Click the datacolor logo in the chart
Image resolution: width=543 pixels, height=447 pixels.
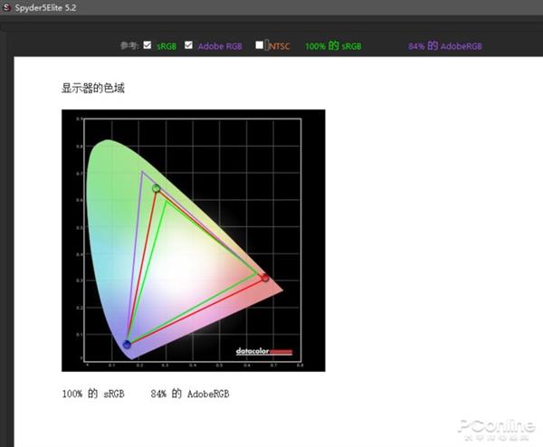[264, 351]
